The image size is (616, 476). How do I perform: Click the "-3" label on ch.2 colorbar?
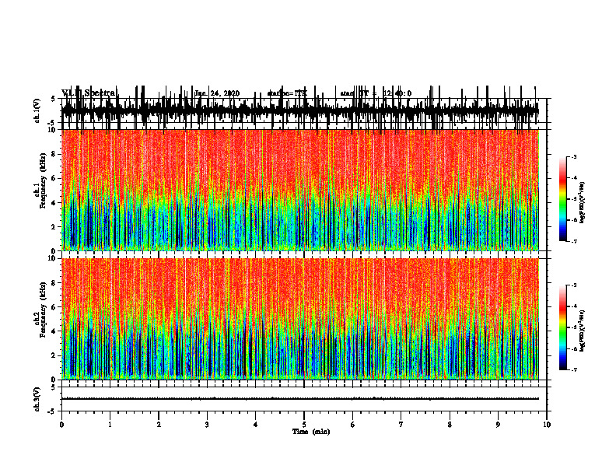[x=574, y=285]
